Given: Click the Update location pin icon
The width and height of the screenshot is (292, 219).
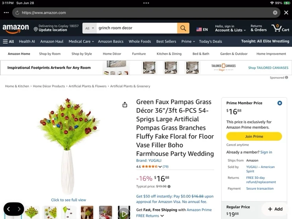Looking at the screenshot, I should [x=35, y=29].
